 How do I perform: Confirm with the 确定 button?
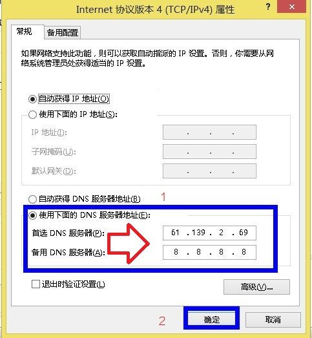212,319
